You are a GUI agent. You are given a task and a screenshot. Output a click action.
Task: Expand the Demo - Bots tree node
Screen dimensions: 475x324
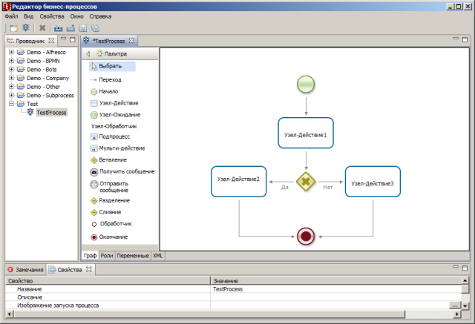coord(11,70)
